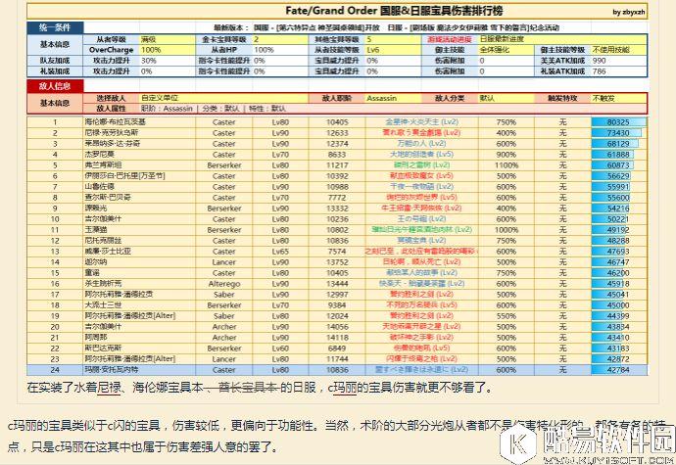Click the 'Lv65' level cell
Screen dimensions: 676x465
pos(280,252)
